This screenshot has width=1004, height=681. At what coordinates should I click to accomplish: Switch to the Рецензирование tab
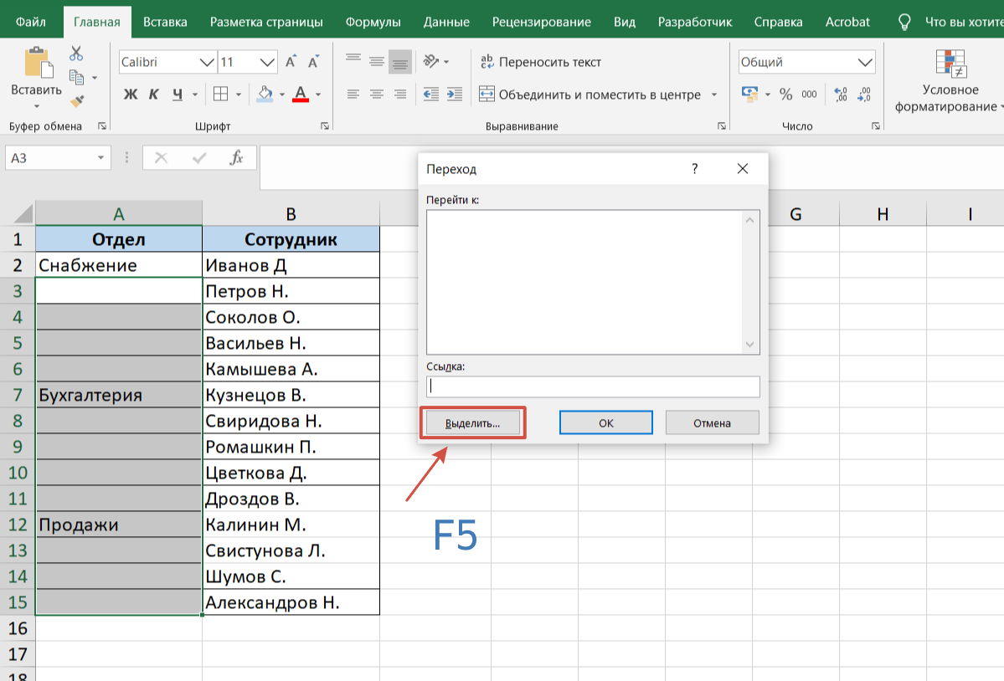click(x=542, y=22)
